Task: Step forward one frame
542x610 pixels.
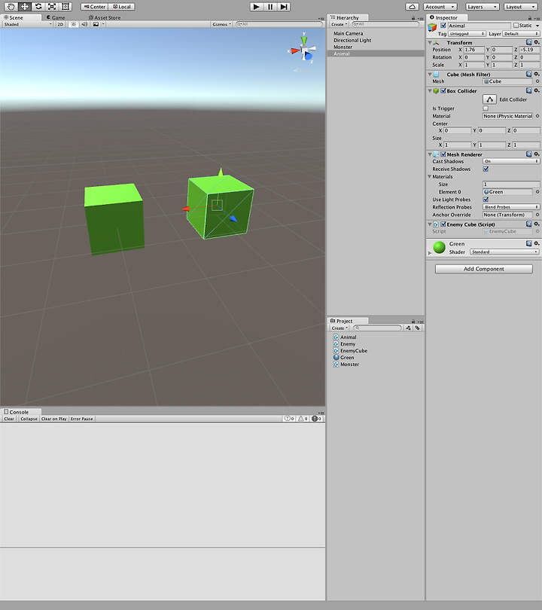Action: point(284,7)
